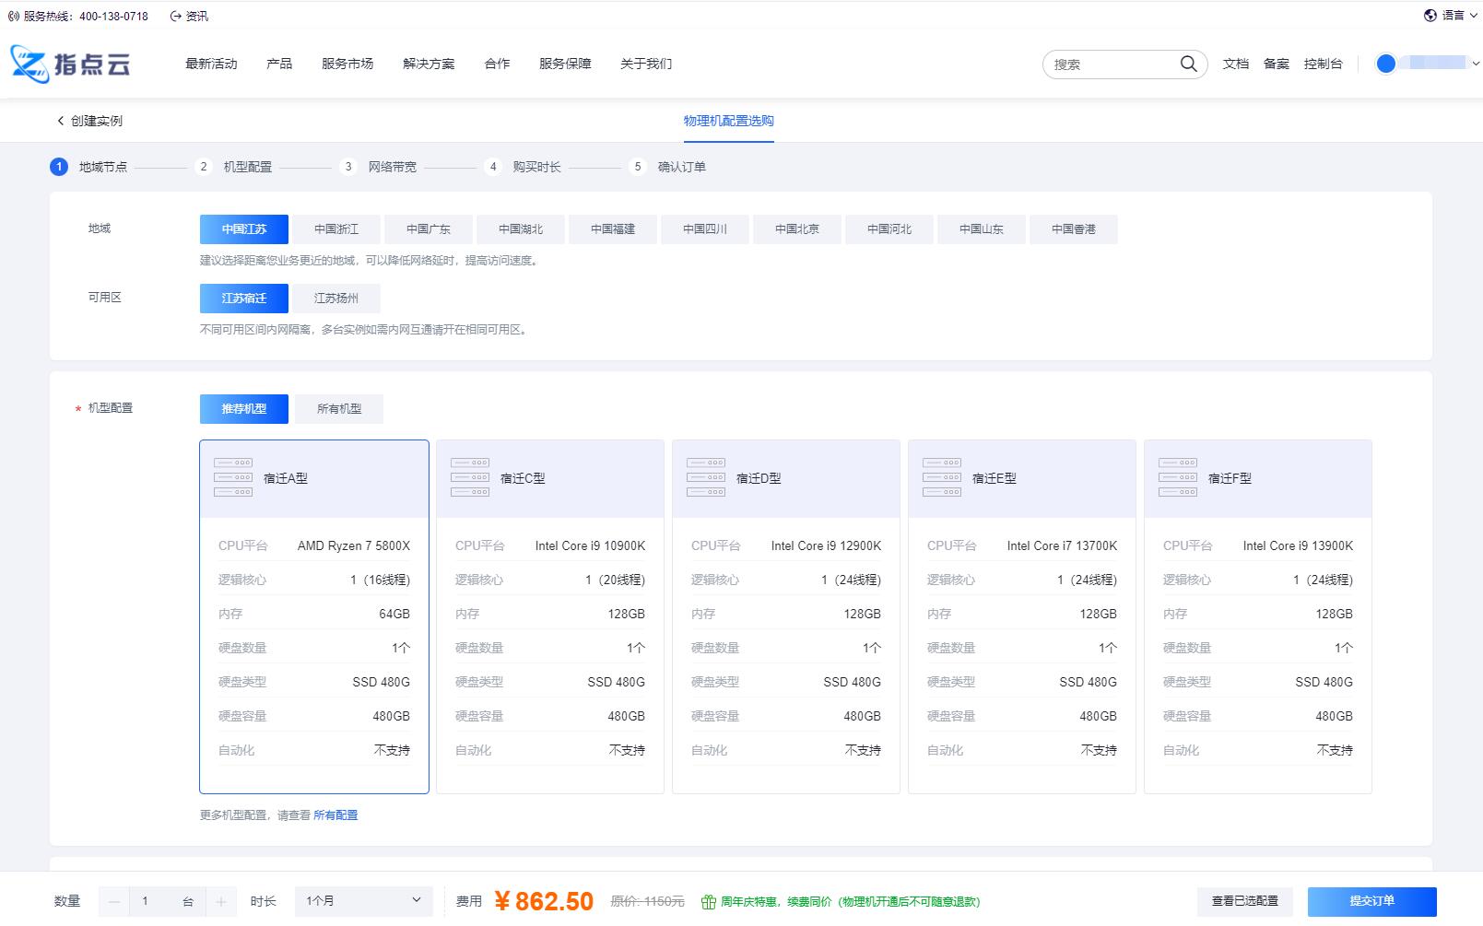Click the 提交订单 button
The image size is (1483, 926).
pos(1371,901)
